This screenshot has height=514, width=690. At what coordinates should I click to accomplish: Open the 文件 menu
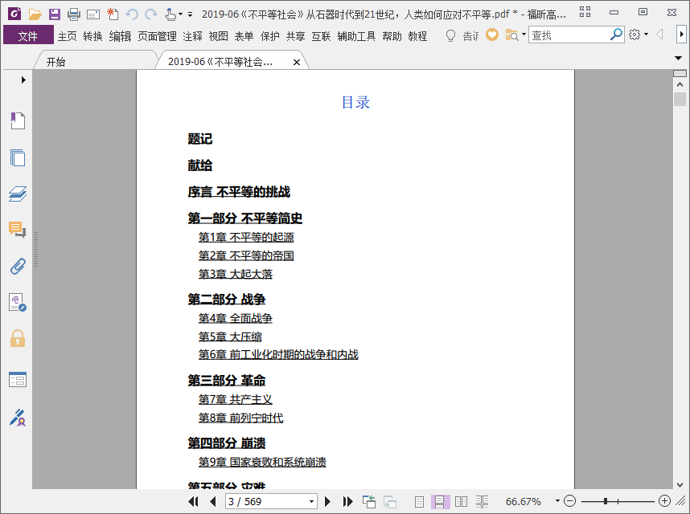click(27, 35)
